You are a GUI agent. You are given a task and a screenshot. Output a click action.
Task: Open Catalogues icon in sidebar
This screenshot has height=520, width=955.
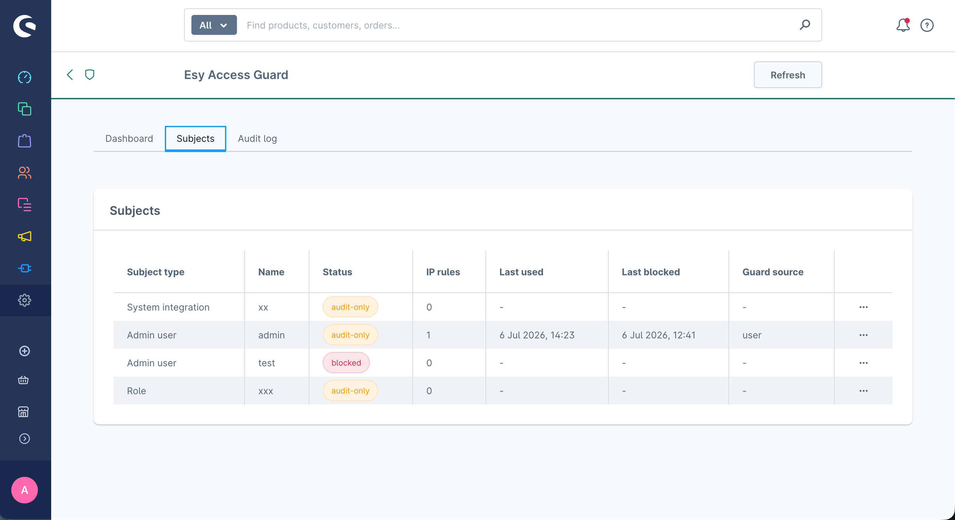point(25,109)
